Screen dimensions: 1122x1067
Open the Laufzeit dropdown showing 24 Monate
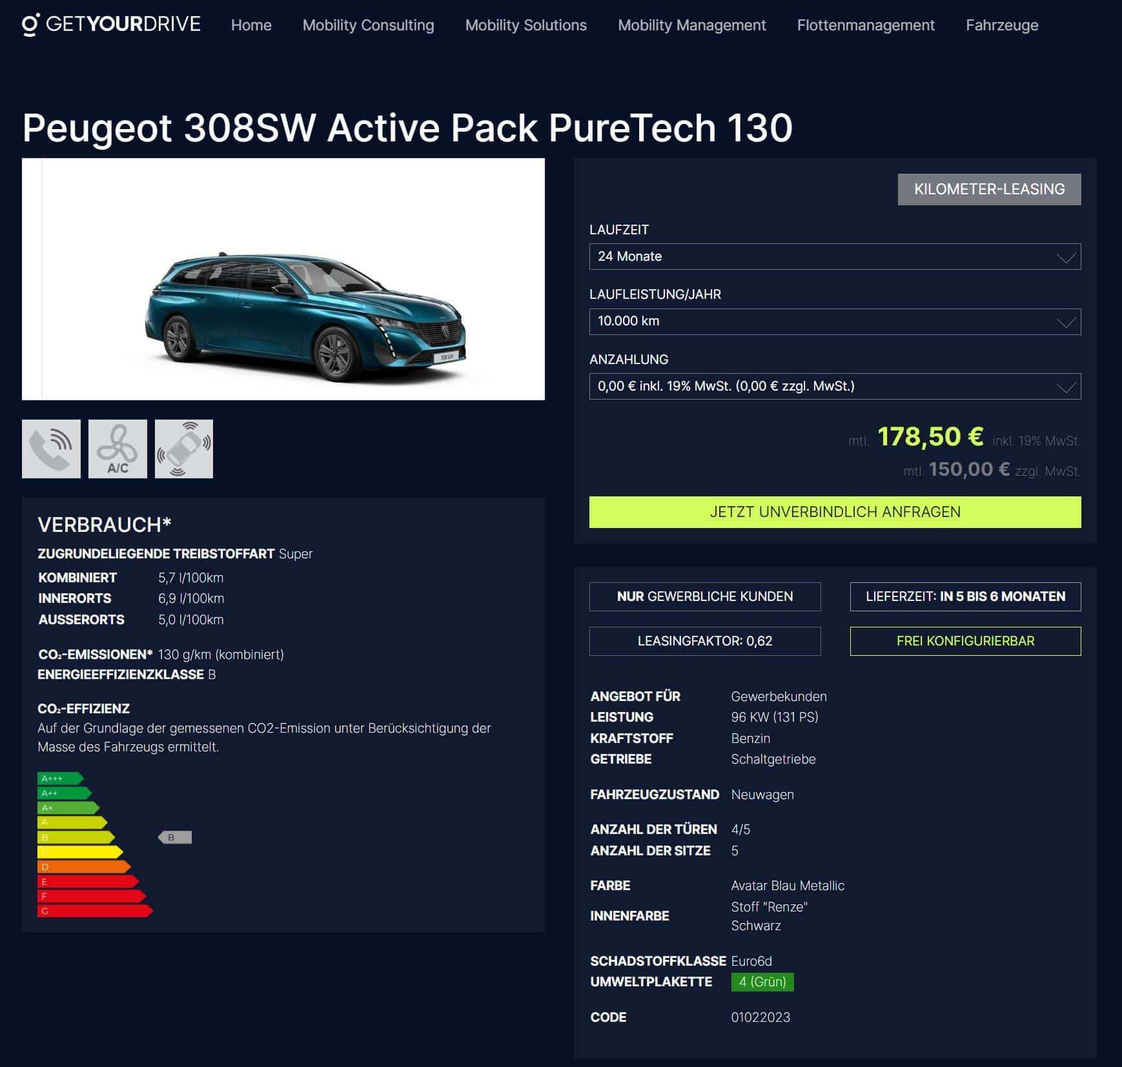[835, 256]
